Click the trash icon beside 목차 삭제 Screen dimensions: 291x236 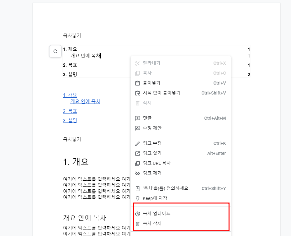[137, 223]
